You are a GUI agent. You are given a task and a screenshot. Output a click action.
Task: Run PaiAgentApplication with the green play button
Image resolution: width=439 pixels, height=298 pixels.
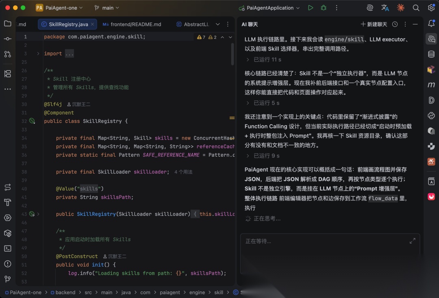(311, 8)
